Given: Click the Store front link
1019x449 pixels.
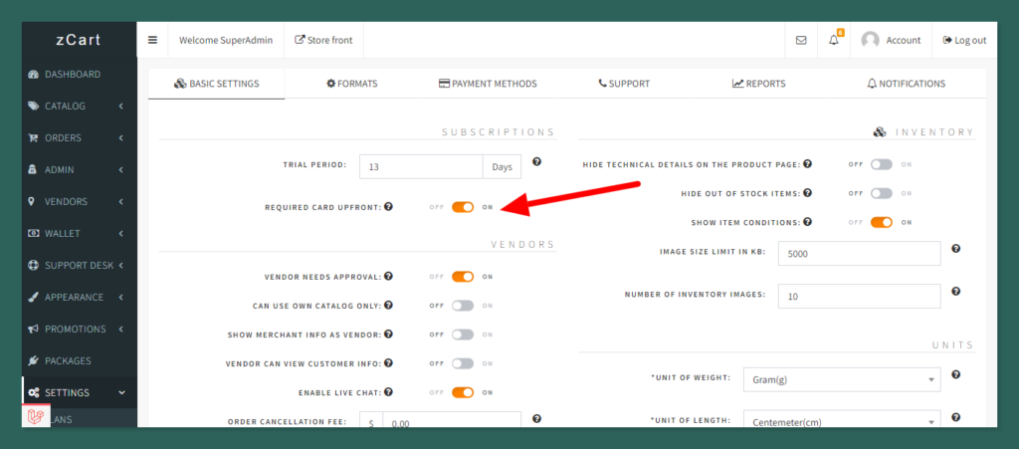Looking at the screenshot, I should point(324,40).
